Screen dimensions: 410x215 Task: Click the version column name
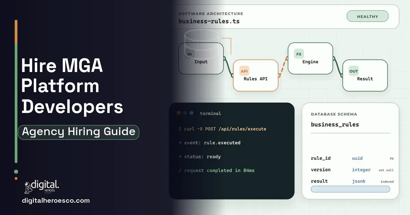pyautogui.click(x=320, y=170)
